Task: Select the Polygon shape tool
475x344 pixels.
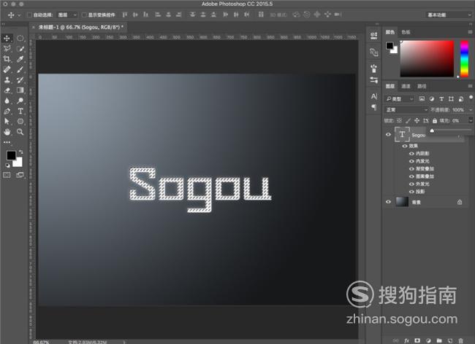Action: tap(20, 122)
